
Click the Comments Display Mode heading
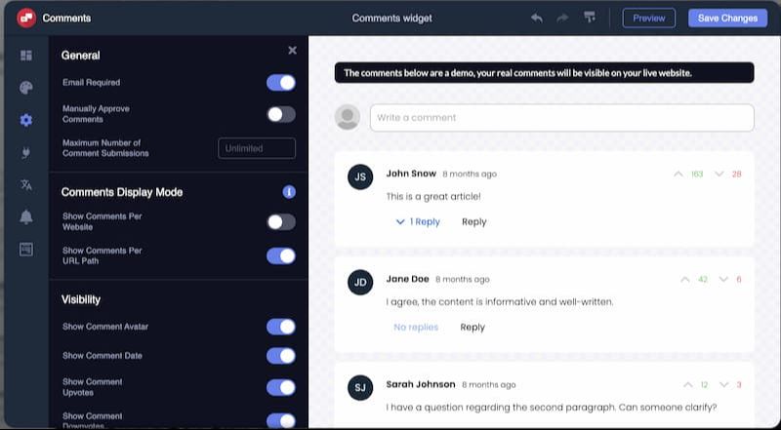(x=122, y=192)
